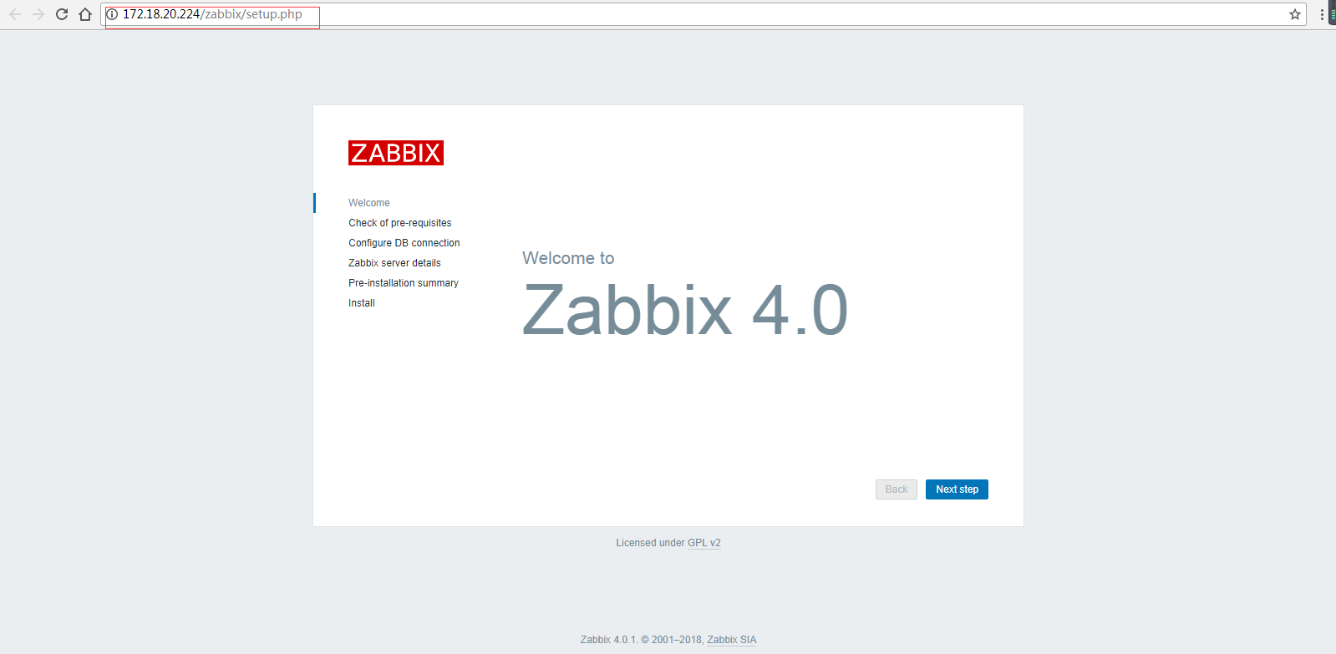Click the browser forward arrow
The height and width of the screenshot is (654, 1336).
(38, 14)
